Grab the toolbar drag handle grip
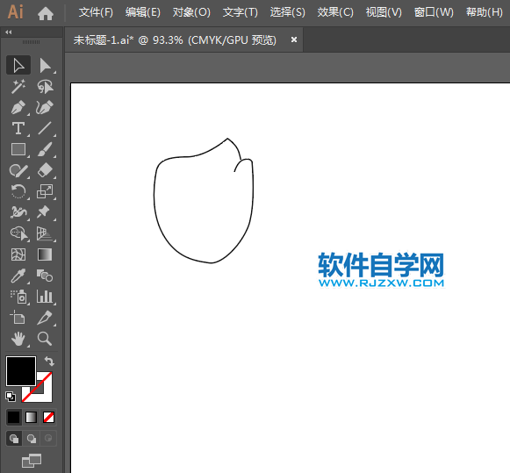The height and width of the screenshot is (473, 510). (x=32, y=42)
